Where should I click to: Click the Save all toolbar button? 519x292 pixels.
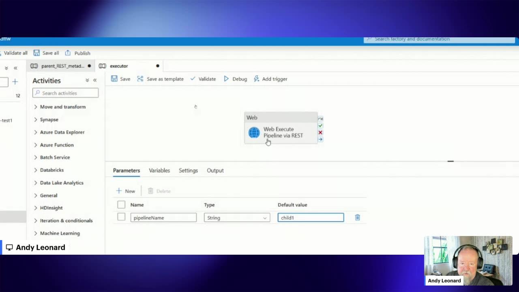pyautogui.click(x=46, y=53)
